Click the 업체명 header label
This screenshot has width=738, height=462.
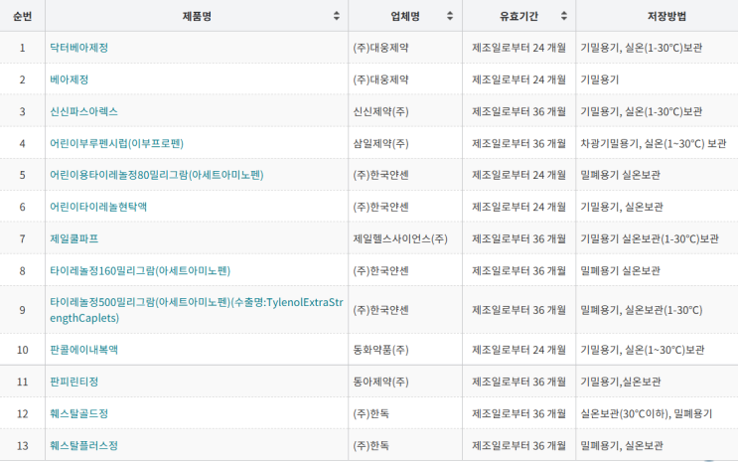tap(405, 16)
